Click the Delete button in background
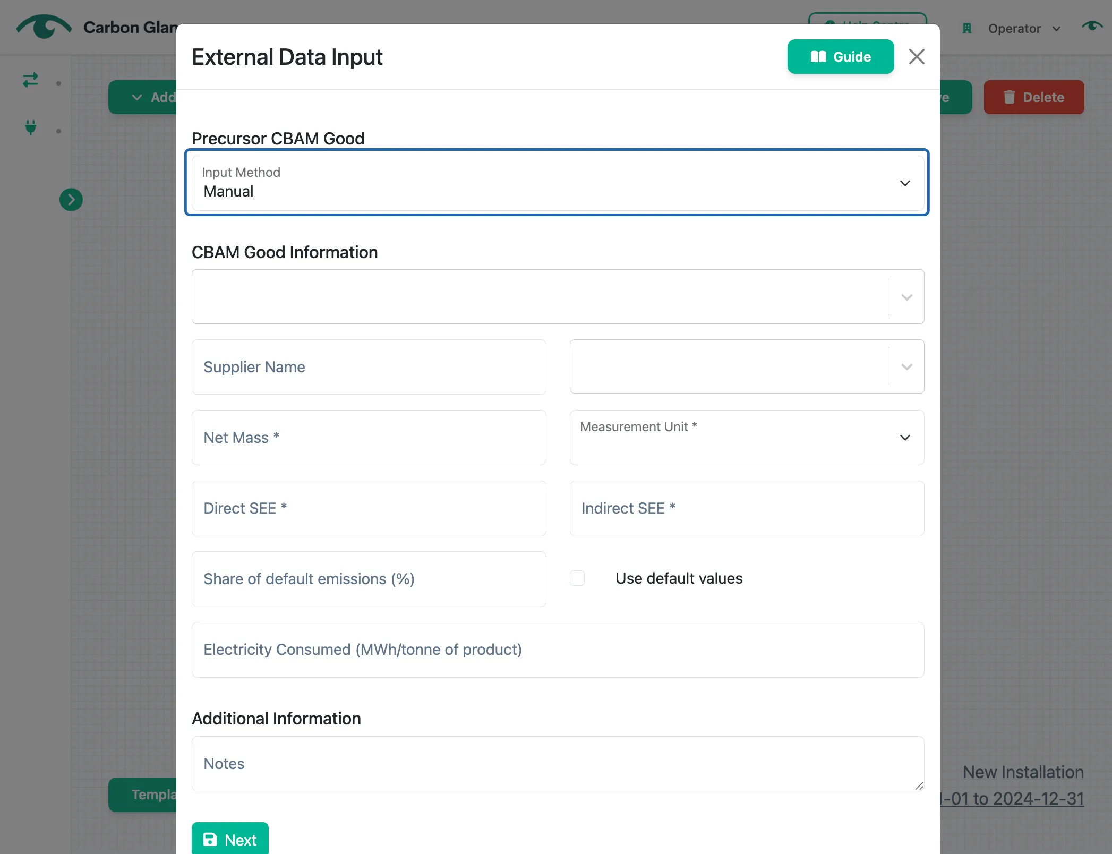The height and width of the screenshot is (854, 1112). pyautogui.click(x=1033, y=97)
